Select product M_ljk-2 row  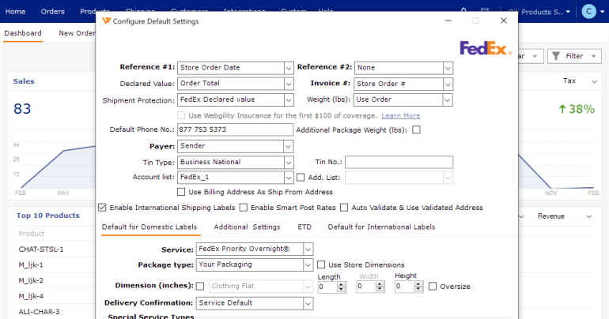click(31, 280)
